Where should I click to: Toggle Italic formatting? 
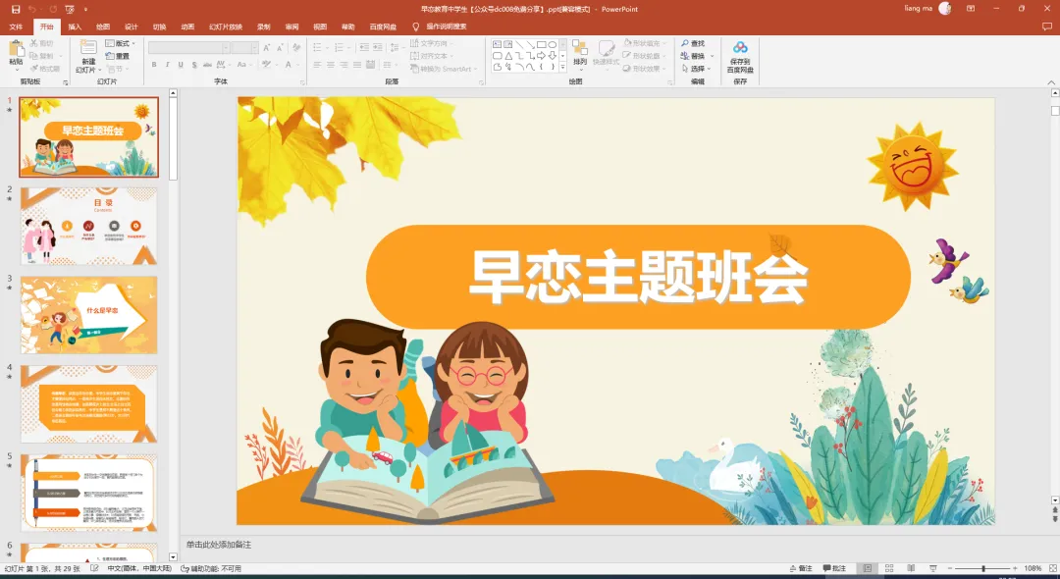point(168,65)
